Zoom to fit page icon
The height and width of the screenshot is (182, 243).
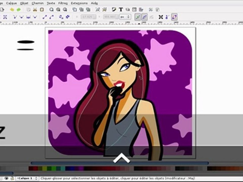[x=65, y=10]
